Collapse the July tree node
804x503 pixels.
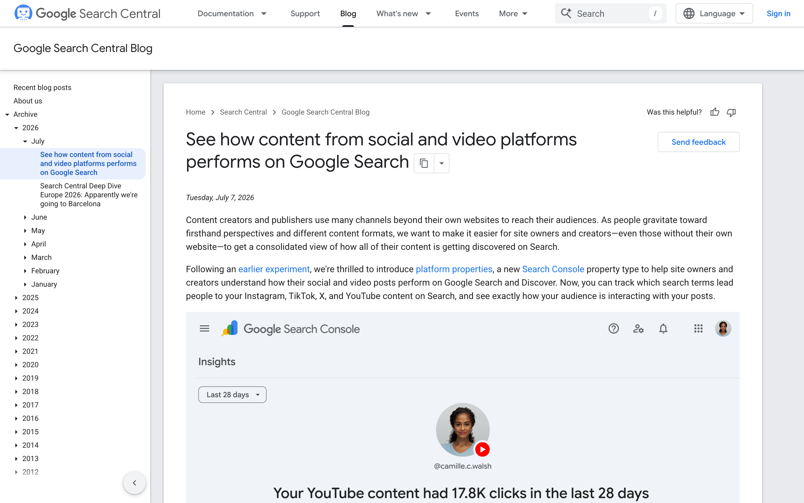(x=25, y=141)
